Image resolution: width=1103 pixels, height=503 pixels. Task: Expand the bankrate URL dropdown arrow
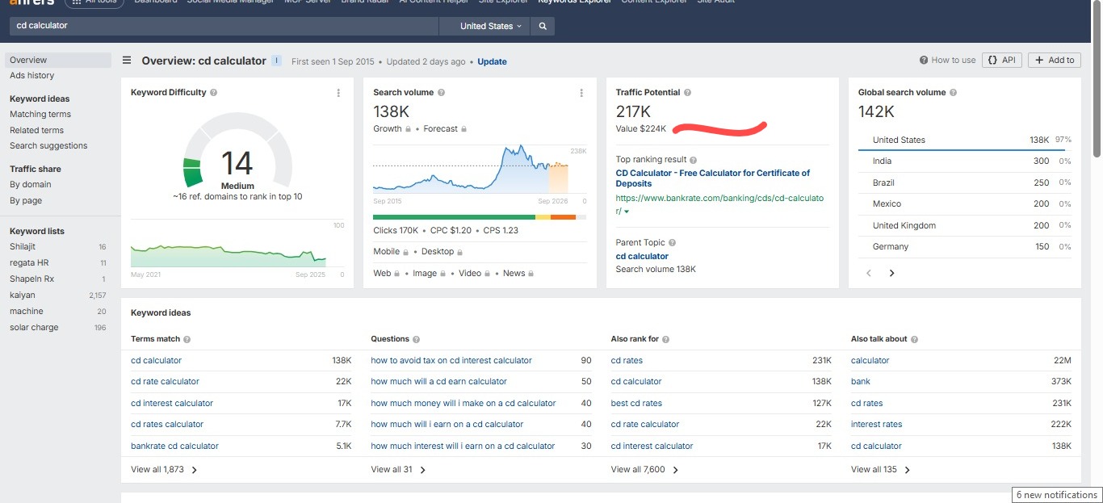(x=627, y=212)
